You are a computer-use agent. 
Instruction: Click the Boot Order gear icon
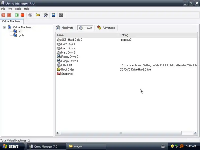pyautogui.click(x=59, y=69)
